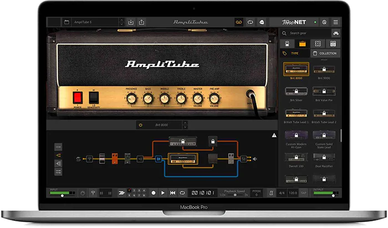Open the Custom Shop icon beside search
The image size is (388, 228).
[x=336, y=33]
